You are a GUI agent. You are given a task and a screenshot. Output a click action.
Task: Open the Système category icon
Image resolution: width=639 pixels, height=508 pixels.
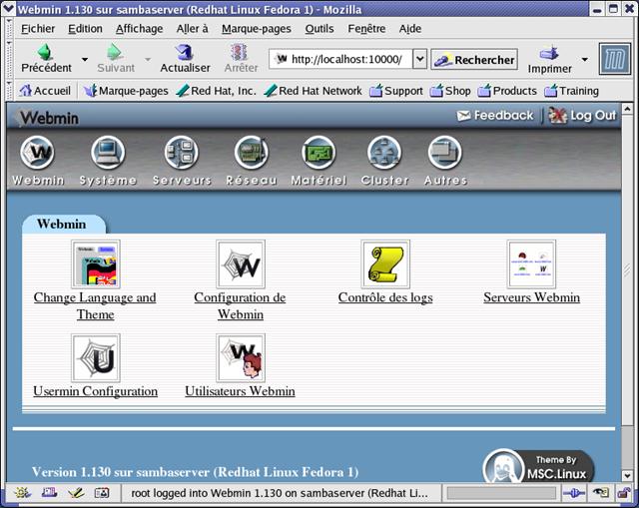tap(108, 153)
